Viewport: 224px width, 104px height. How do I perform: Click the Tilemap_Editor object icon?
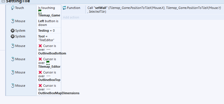[x=48, y=63]
